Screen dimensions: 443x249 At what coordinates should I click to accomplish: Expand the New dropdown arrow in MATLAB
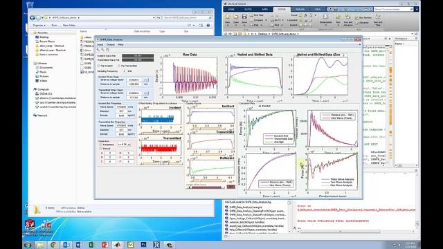click(x=228, y=26)
